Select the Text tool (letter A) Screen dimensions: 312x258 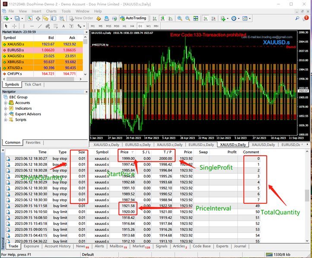(x=63, y=26)
